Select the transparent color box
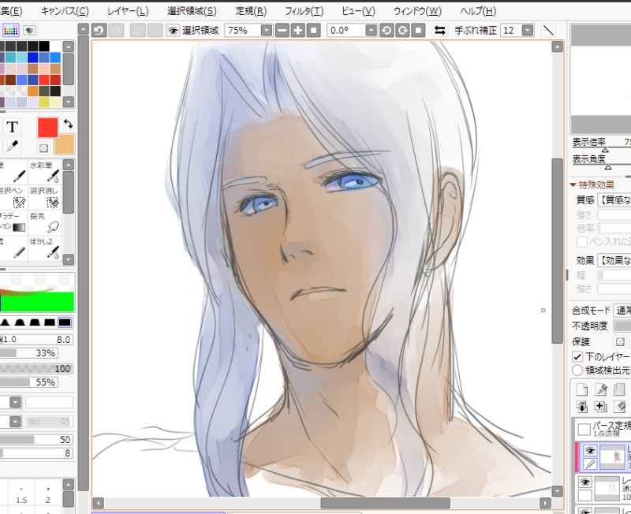The width and height of the screenshot is (631, 514). coord(43,148)
